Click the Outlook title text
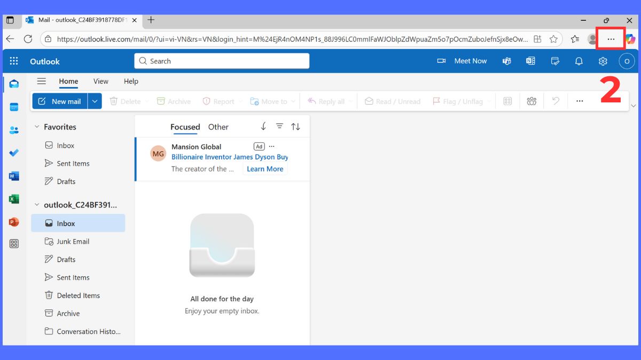Viewport: 641px width, 360px height. pos(45,61)
